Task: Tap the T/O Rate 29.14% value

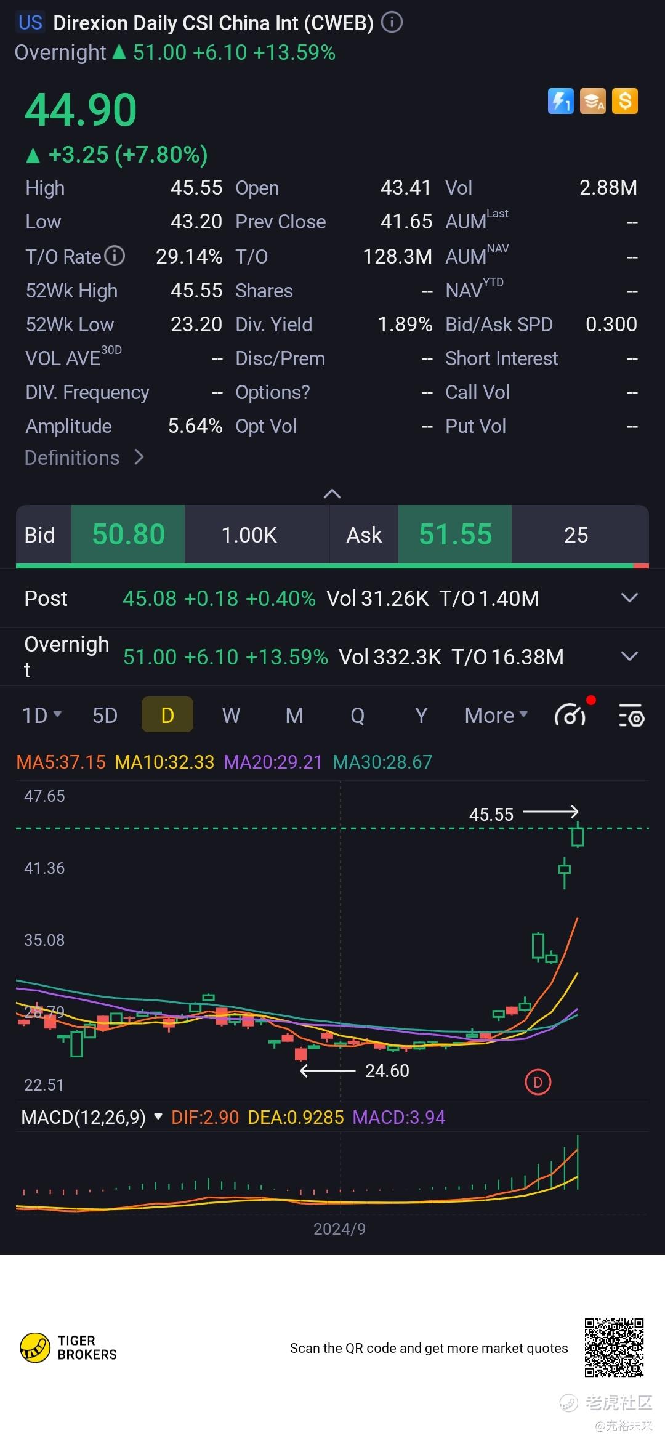Action: point(189,256)
